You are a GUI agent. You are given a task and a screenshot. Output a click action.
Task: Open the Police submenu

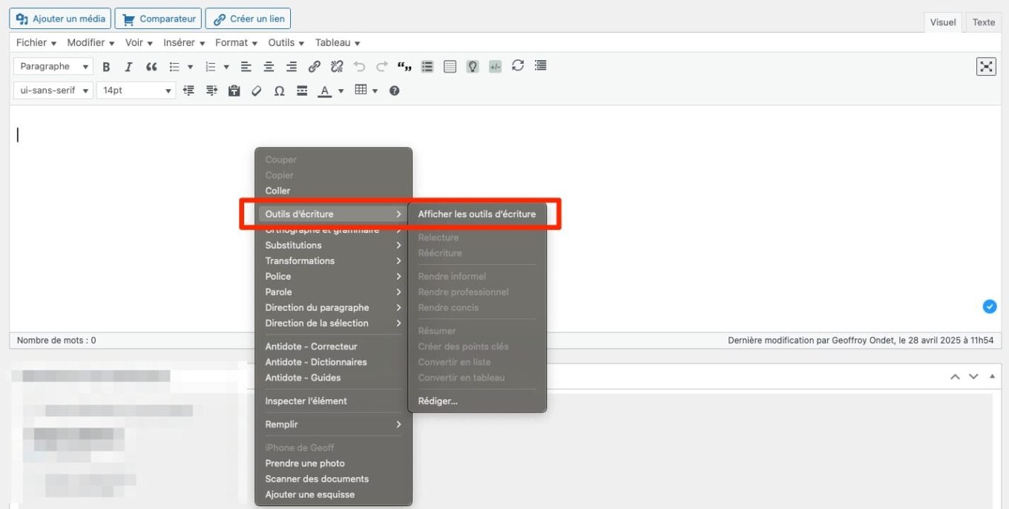click(333, 276)
